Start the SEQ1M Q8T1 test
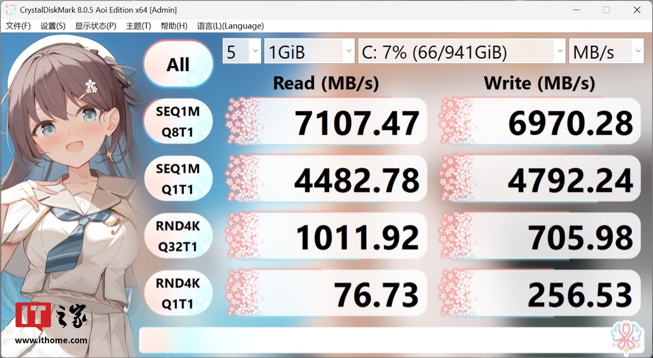The height and width of the screenshot is (358, 653). [x=178, y=122]
